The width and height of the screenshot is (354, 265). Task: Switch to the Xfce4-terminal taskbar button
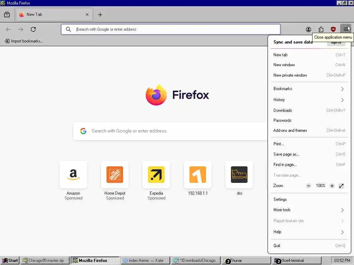pyautogui.click(x=297, y=261)
